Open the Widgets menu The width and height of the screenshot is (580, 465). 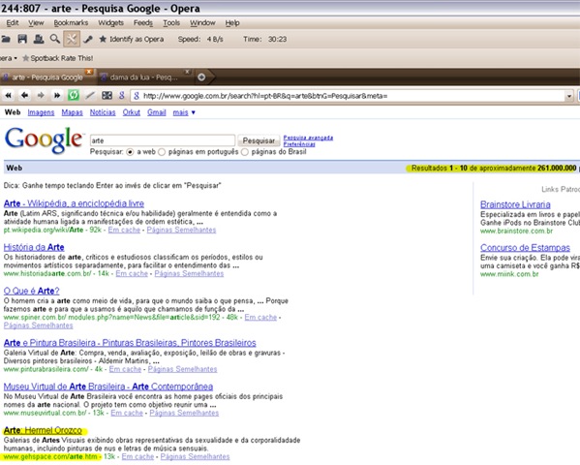110,23
